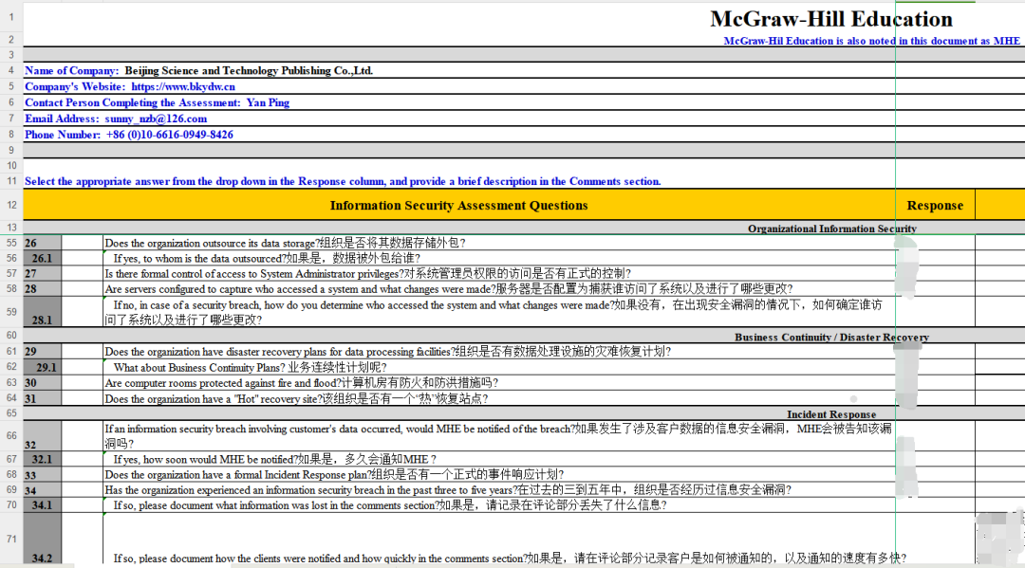Select the Information Security Assessment Questions header
Screen dimensions: 1025x568
pyautogui.click(x=459, y=205)
